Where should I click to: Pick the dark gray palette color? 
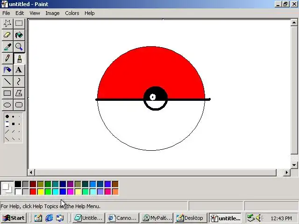[25, 184]
